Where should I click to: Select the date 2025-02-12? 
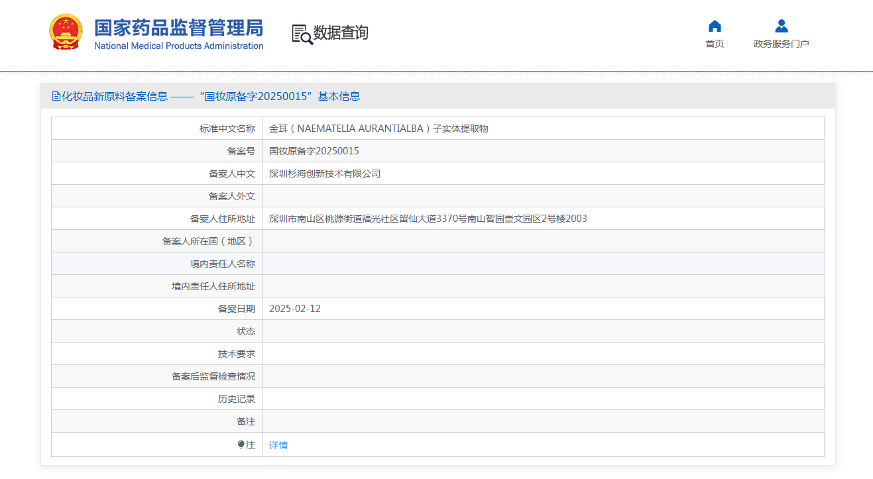tap(295, 309)
